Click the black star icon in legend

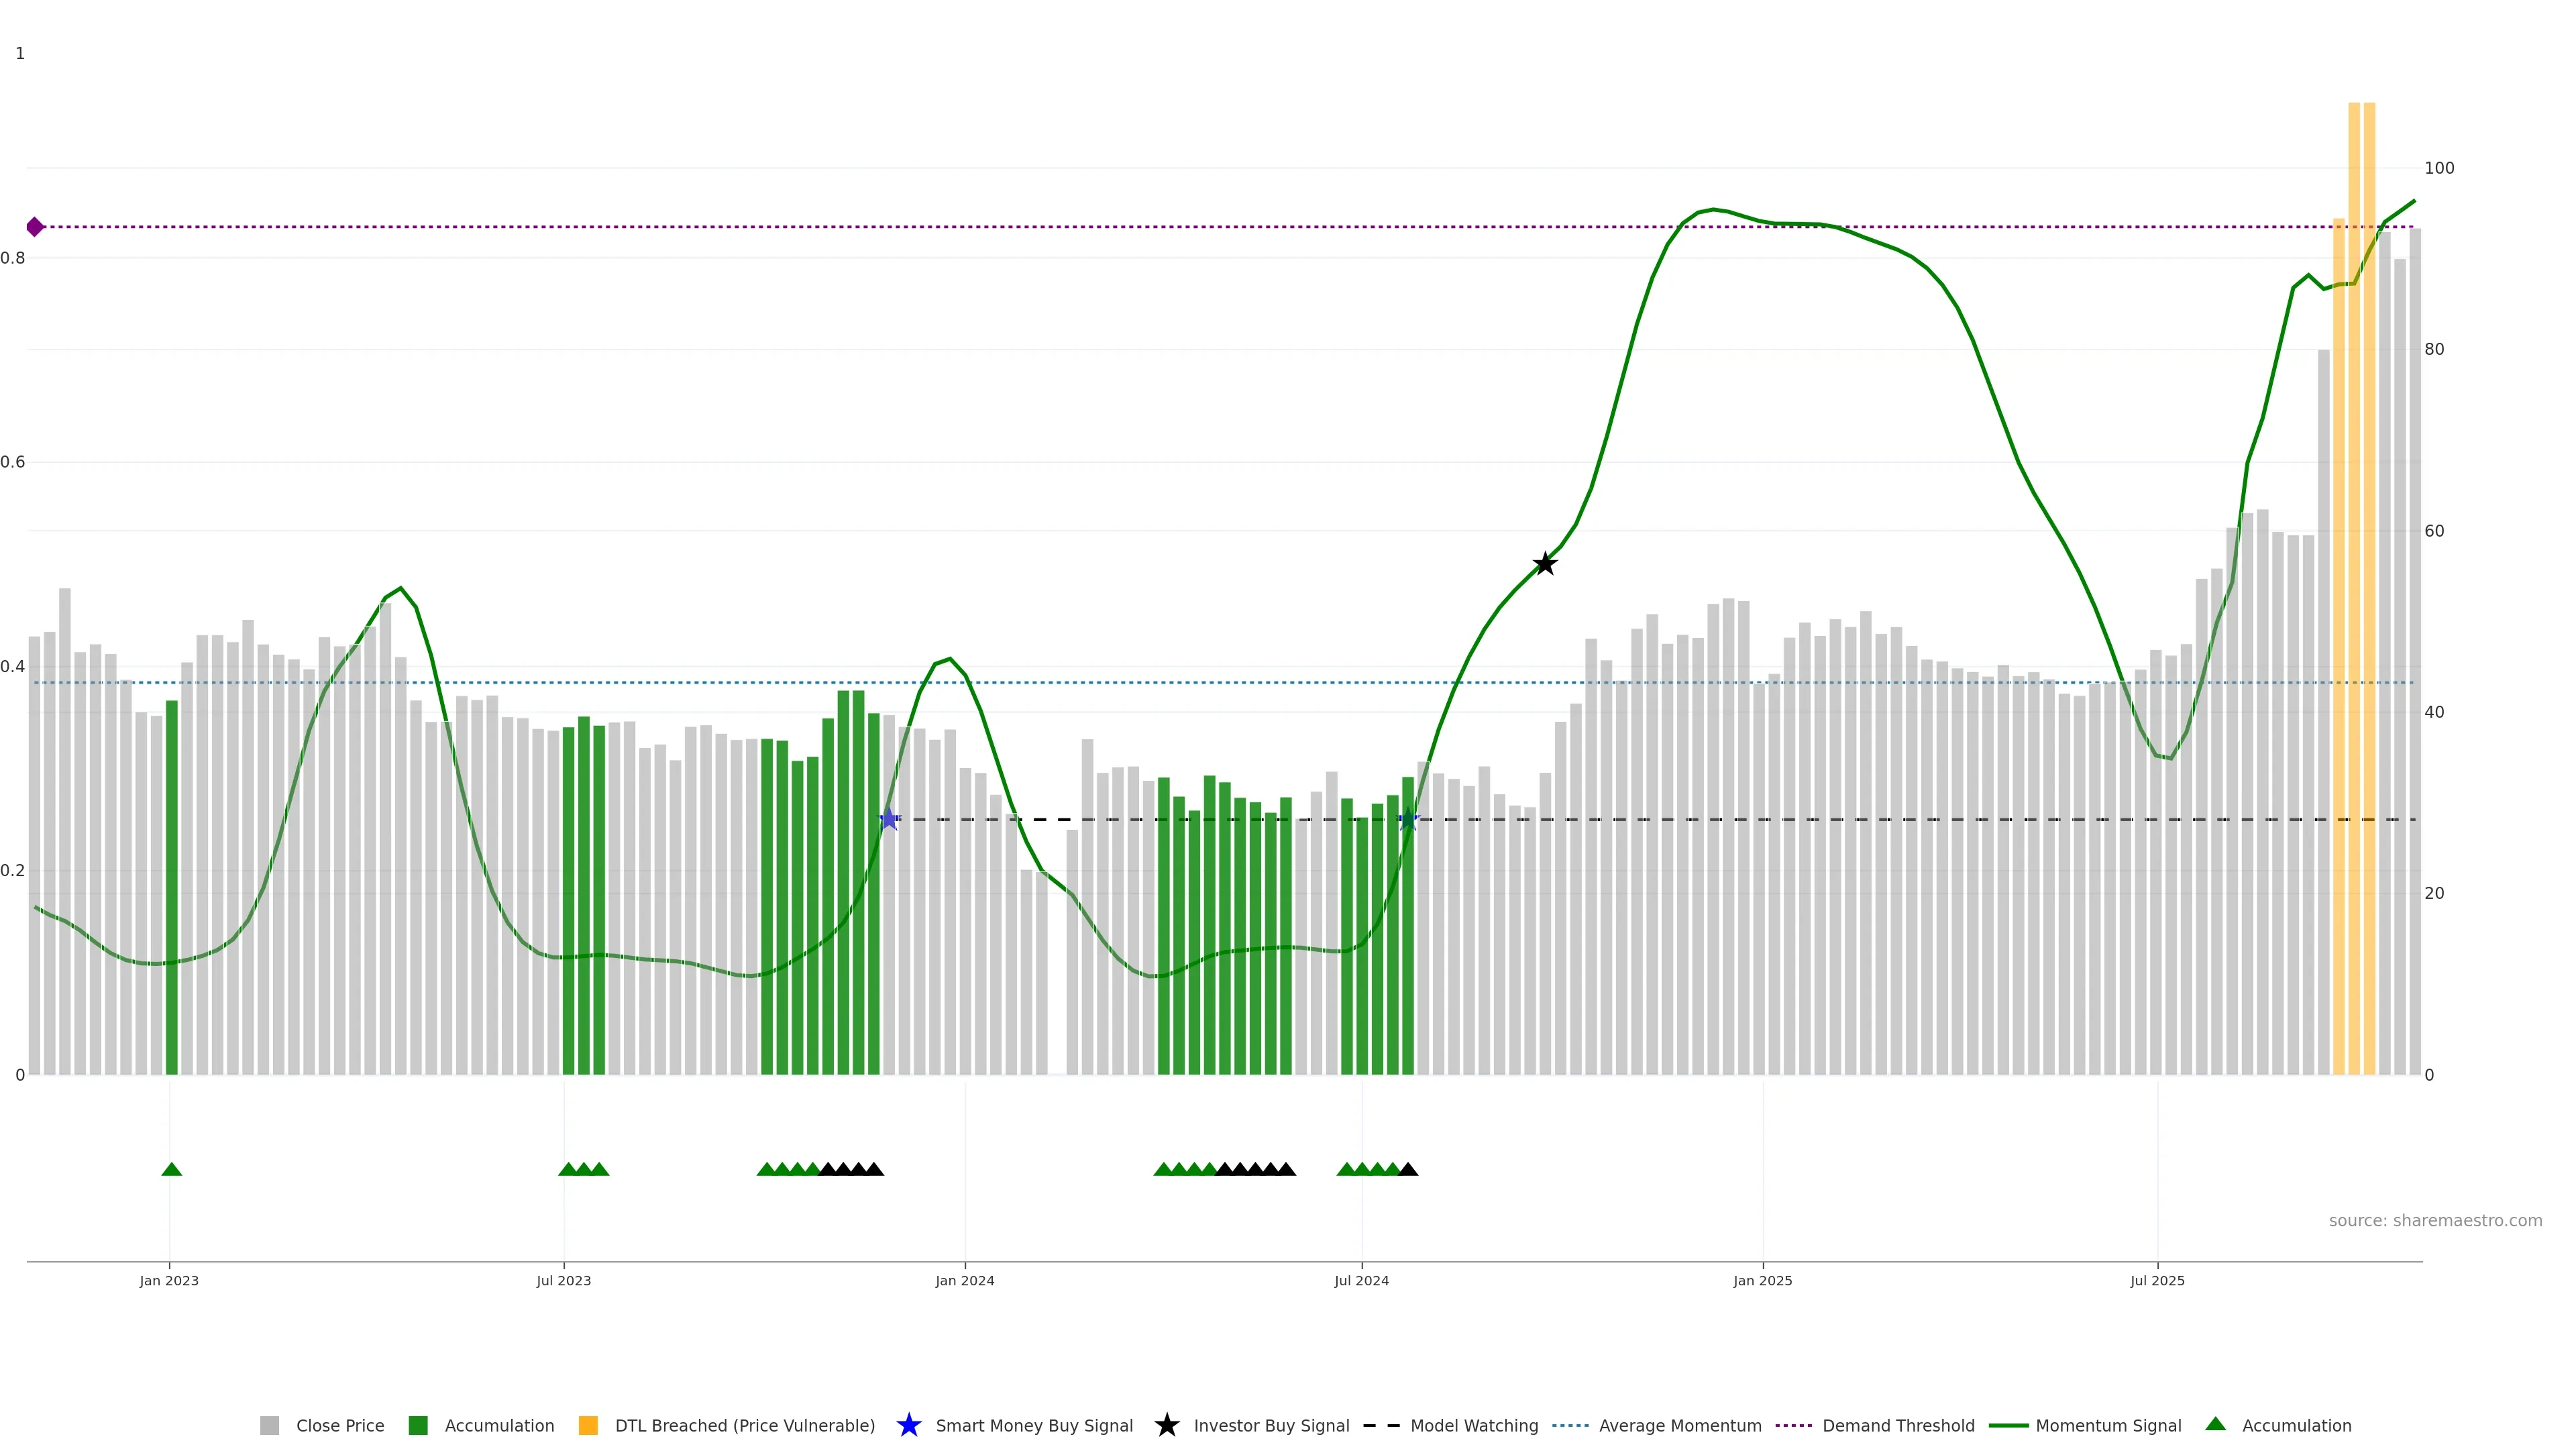coord(1166,1425)
